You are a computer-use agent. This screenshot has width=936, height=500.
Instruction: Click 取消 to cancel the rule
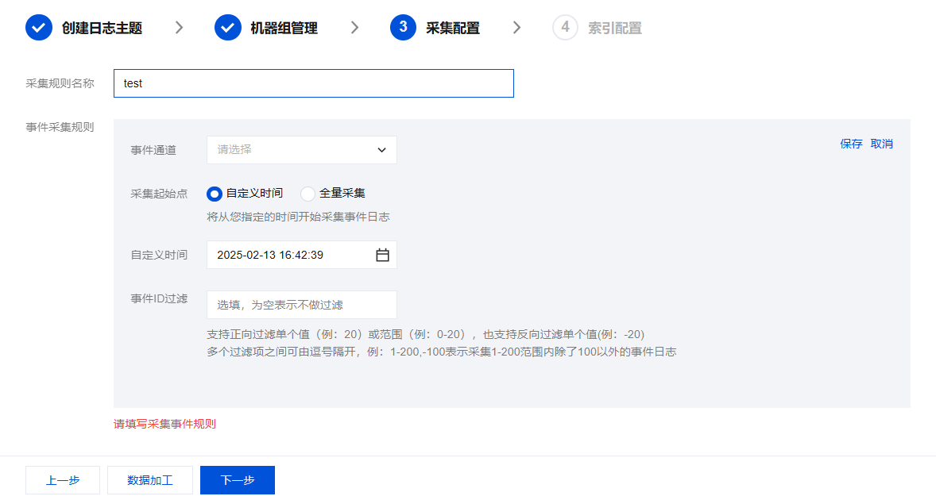[x=882, y=144]
